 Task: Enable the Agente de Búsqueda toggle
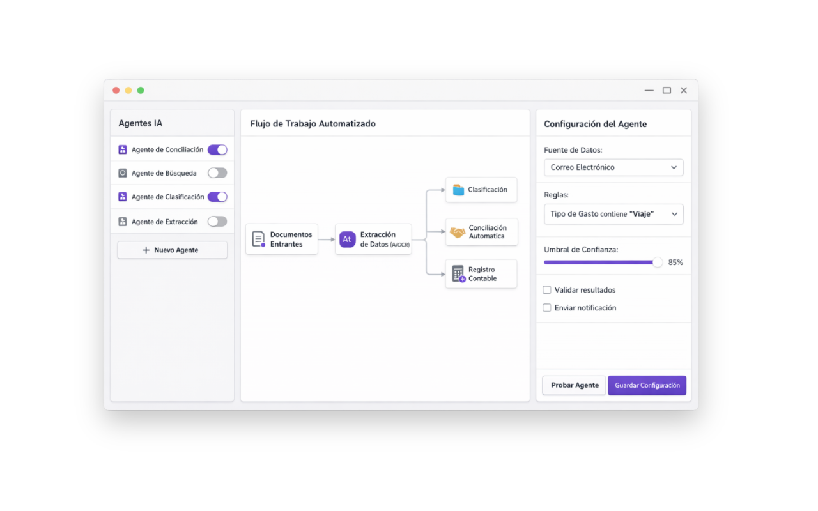(x=217, y=173)
